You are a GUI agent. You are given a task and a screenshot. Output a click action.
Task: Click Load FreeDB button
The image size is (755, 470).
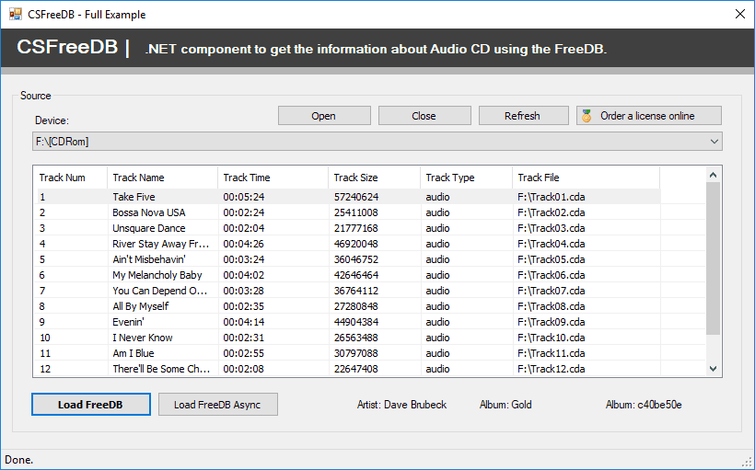tap(90, 405)
